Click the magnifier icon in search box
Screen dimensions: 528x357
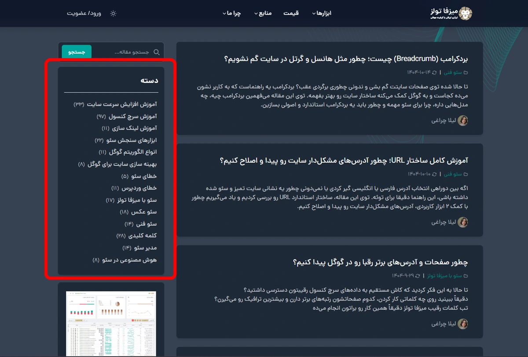pyautogui.click(x=157, y=52)
